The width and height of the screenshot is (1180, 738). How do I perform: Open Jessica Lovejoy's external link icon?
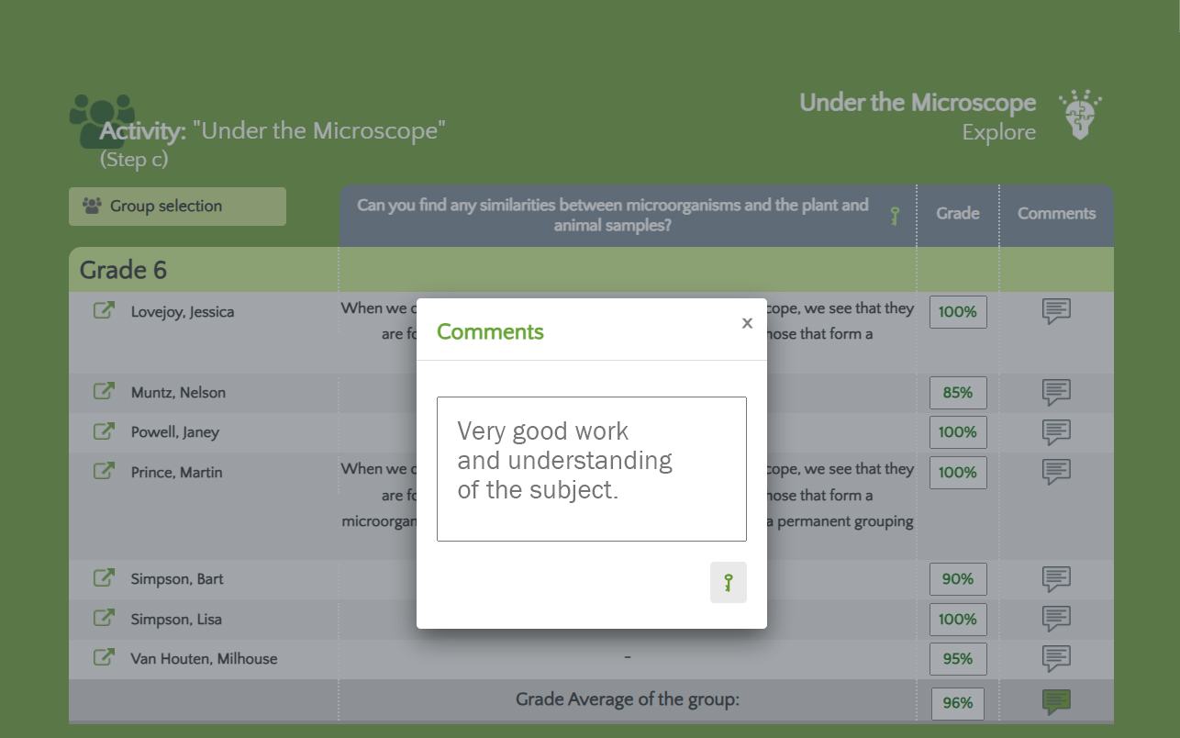tap(105, 311)
